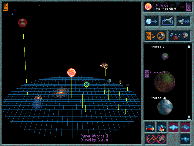
Task: Click the Planet Atropos II status text
Action: pyautogui.click(x=94, y=136)
